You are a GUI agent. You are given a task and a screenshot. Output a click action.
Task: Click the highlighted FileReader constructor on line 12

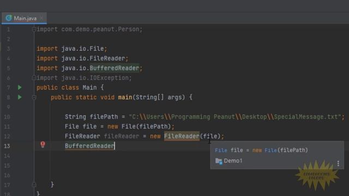[182, 136]
